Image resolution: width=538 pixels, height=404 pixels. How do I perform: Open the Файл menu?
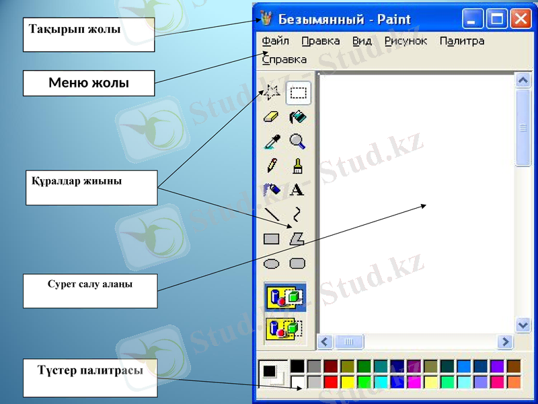tap(275, 41)
